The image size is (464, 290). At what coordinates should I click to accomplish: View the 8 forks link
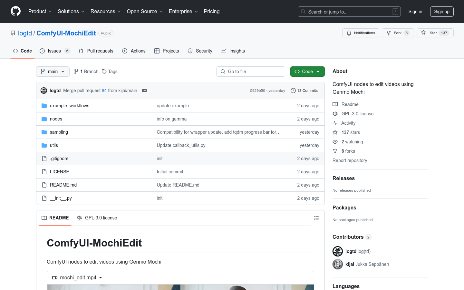(x=344, y=151)
